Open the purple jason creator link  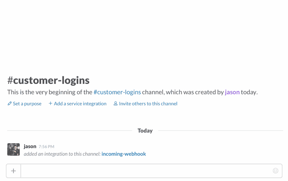(x=232, y=92)
